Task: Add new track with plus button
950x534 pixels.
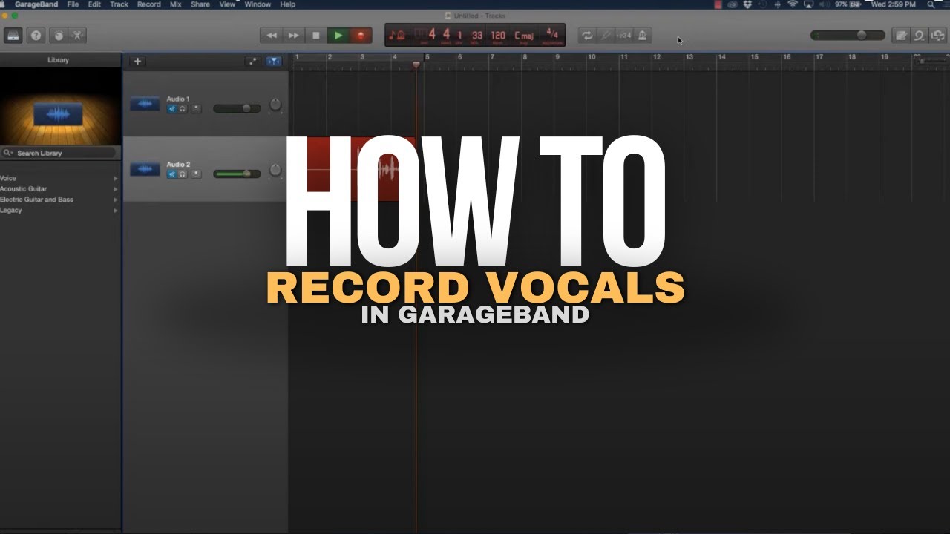Action: pyautogui.click(x=137, y=62)
